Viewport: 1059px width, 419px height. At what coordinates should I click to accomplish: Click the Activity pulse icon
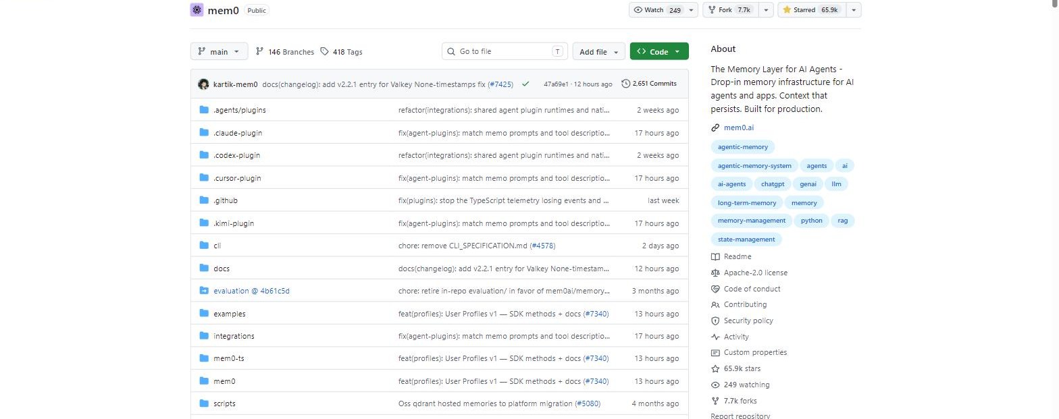(x=715, y=337)
